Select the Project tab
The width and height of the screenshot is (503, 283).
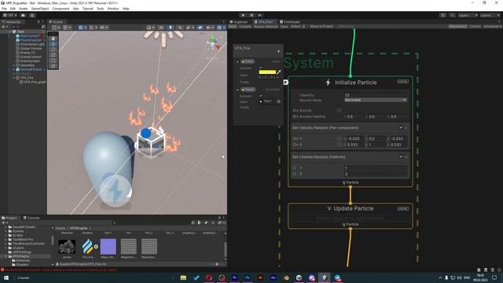[9, 218]
